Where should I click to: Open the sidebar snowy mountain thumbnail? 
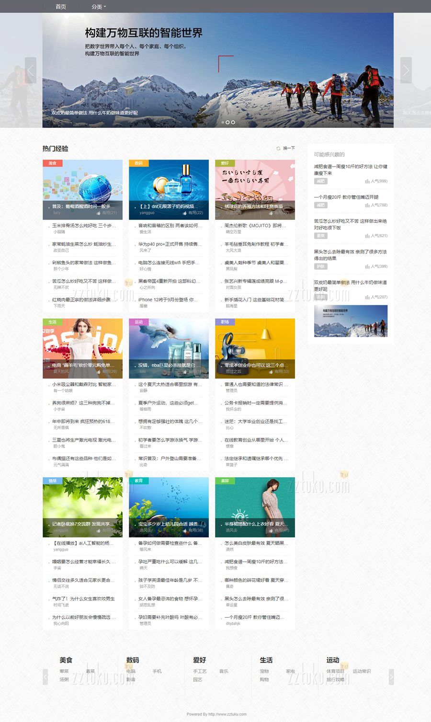pos(351,321)
